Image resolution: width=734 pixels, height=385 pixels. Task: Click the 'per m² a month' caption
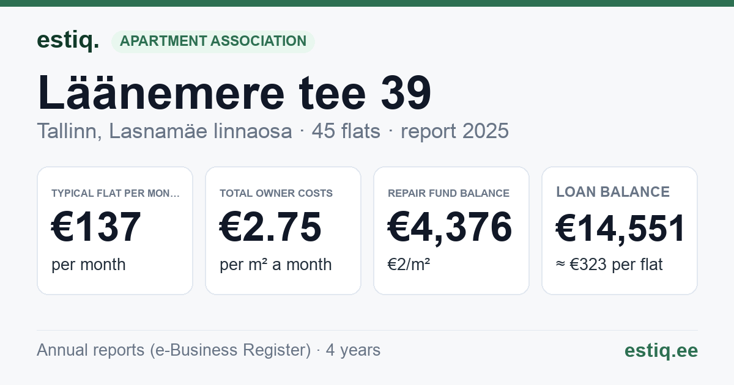click(276, 265)
